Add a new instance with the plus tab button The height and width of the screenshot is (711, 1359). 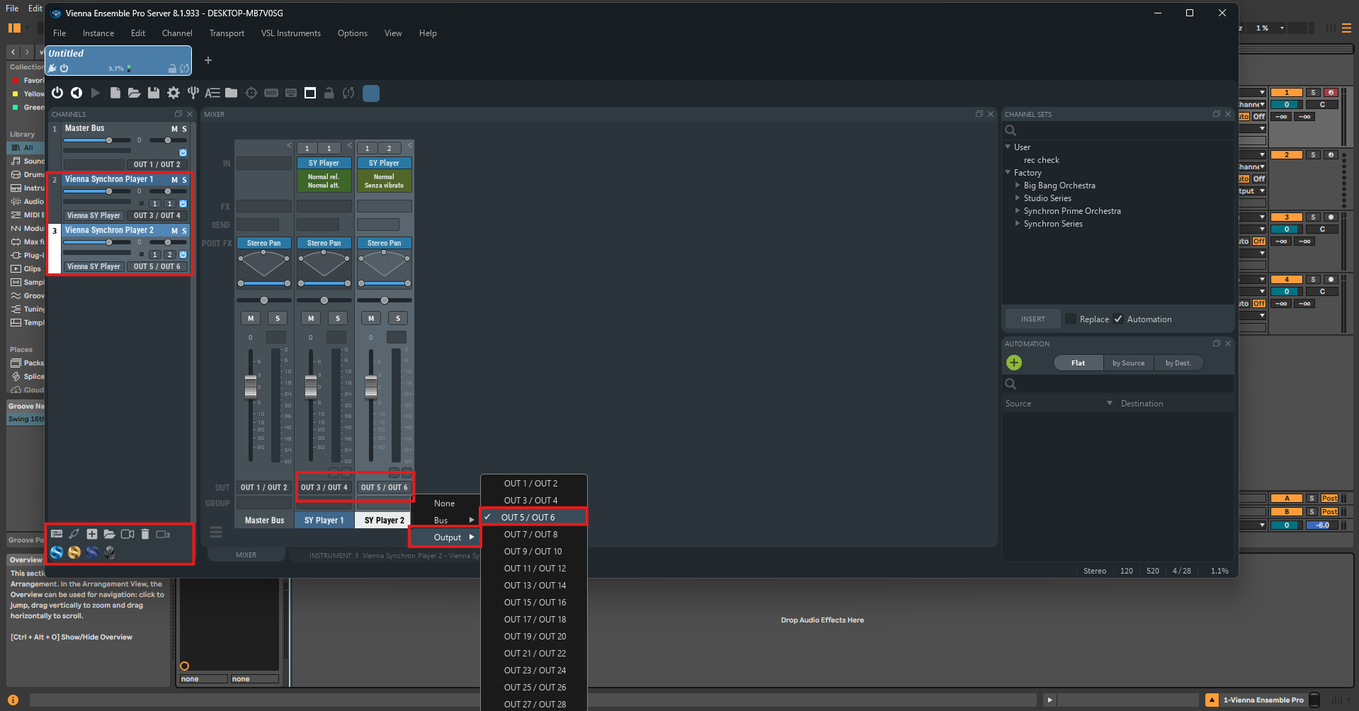[x=208, y=60]
